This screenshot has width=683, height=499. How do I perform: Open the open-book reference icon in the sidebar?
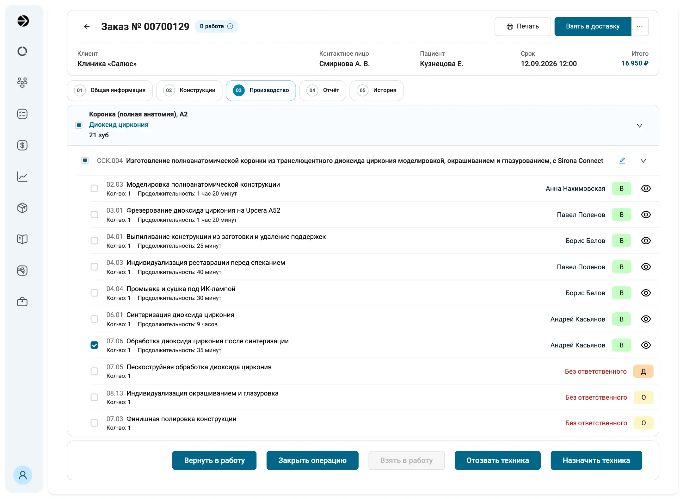(22, 239)
